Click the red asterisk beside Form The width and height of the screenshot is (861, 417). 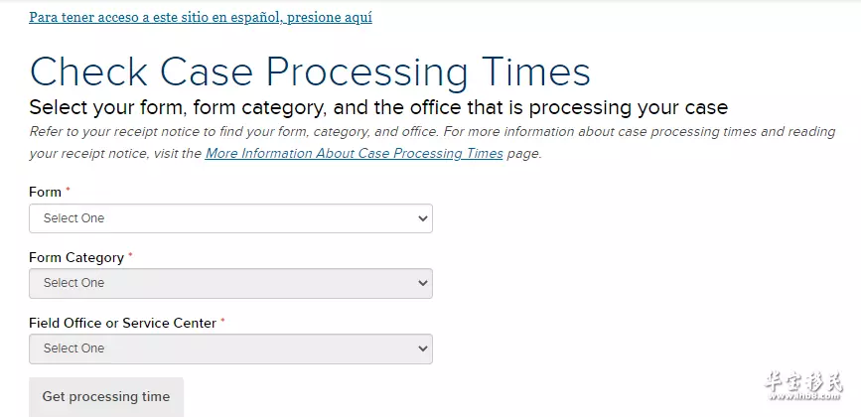[x=69, y=190]
